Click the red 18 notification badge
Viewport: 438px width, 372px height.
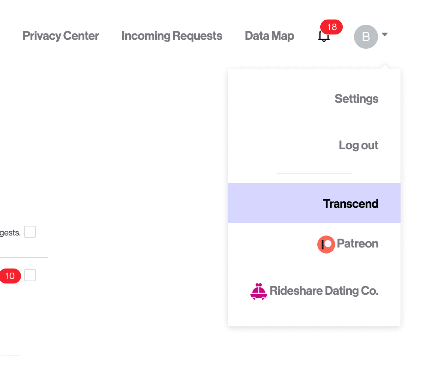pyautogui.click(x=331, y=27)
